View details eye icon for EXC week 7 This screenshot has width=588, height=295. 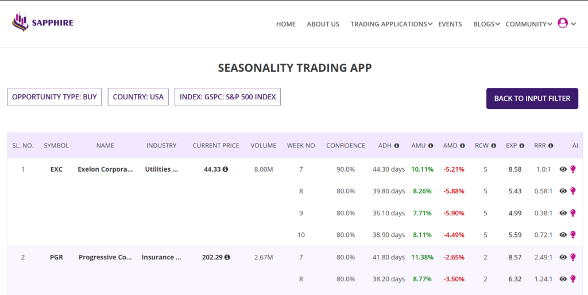(x=563, y=169)
